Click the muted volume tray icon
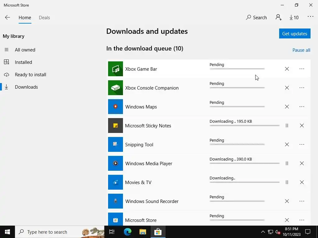Screen dimensions: 318x238 pyautogui.click(x=278, y=232)
